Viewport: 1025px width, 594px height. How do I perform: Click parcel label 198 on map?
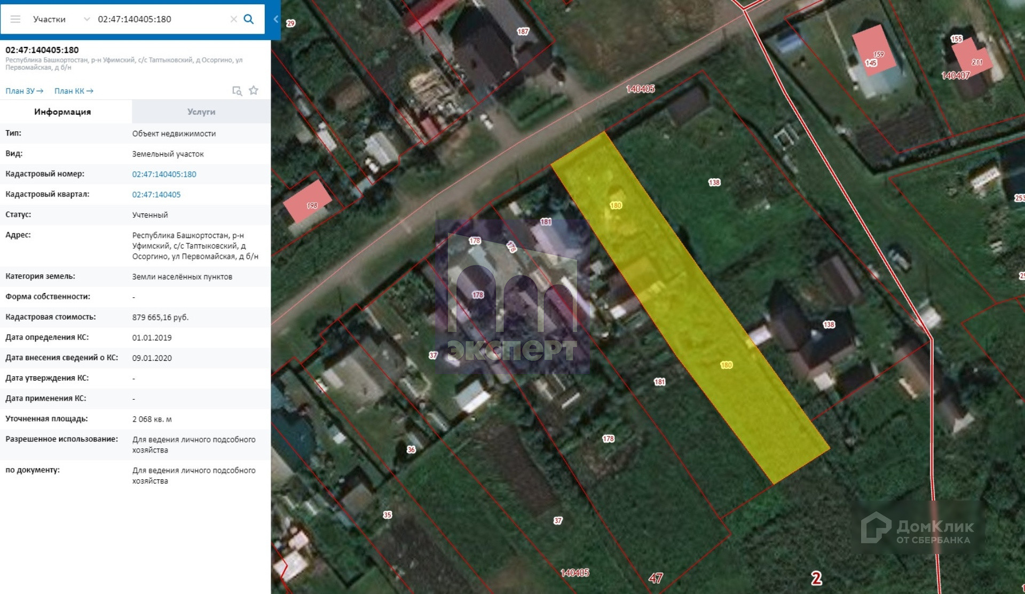click(312, 205)
